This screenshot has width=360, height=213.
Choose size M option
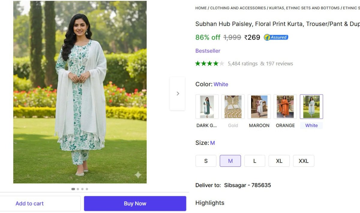230,161
